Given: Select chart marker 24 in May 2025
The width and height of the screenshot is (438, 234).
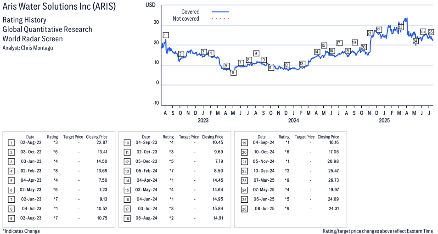Looking at the screenshot, I should pos(416,41).
